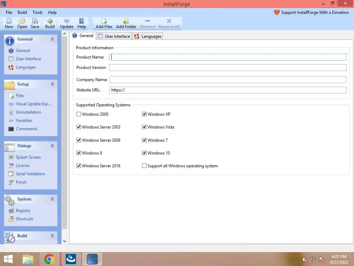
Task: Open the Help menu
Action: (x=52, y=12)
